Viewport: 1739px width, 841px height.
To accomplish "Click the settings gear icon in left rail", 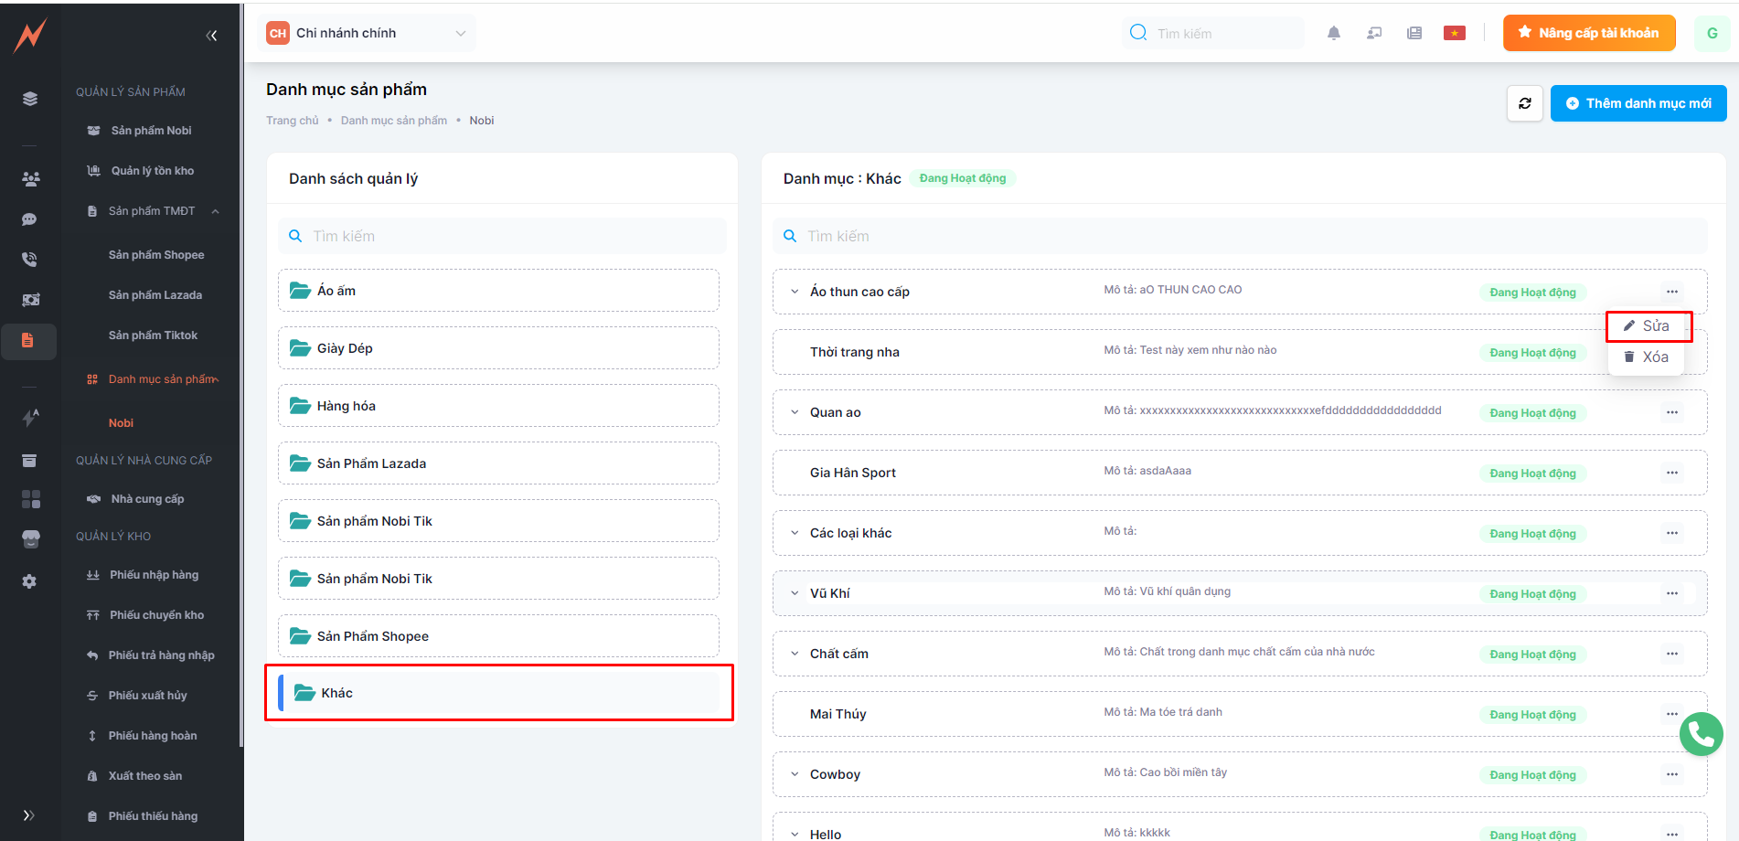I will click(x=30, y=581).
